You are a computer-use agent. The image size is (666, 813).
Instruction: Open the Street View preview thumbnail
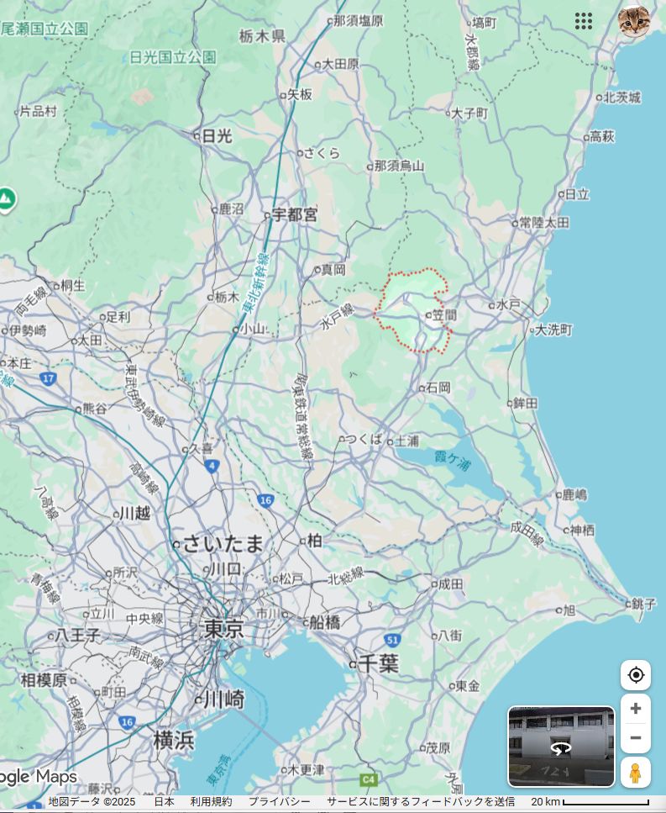561,746
